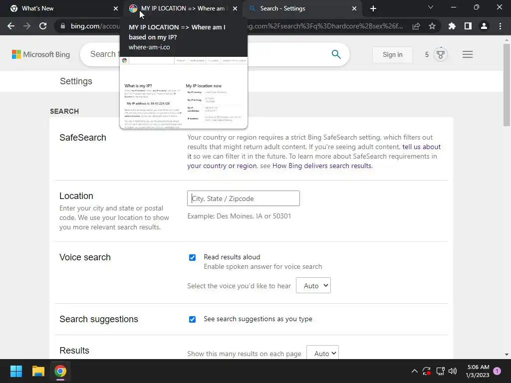
Task: Open results per page Auto dropdown
Action: (323, 353)
